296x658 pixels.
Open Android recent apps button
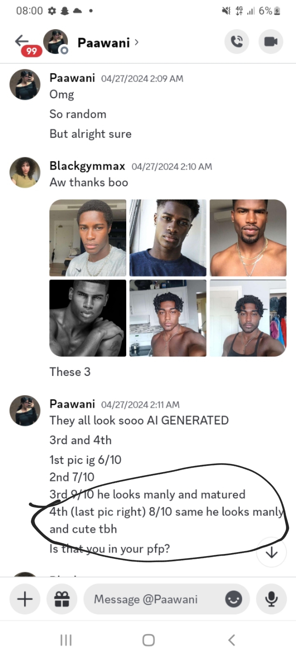point(66,640)
